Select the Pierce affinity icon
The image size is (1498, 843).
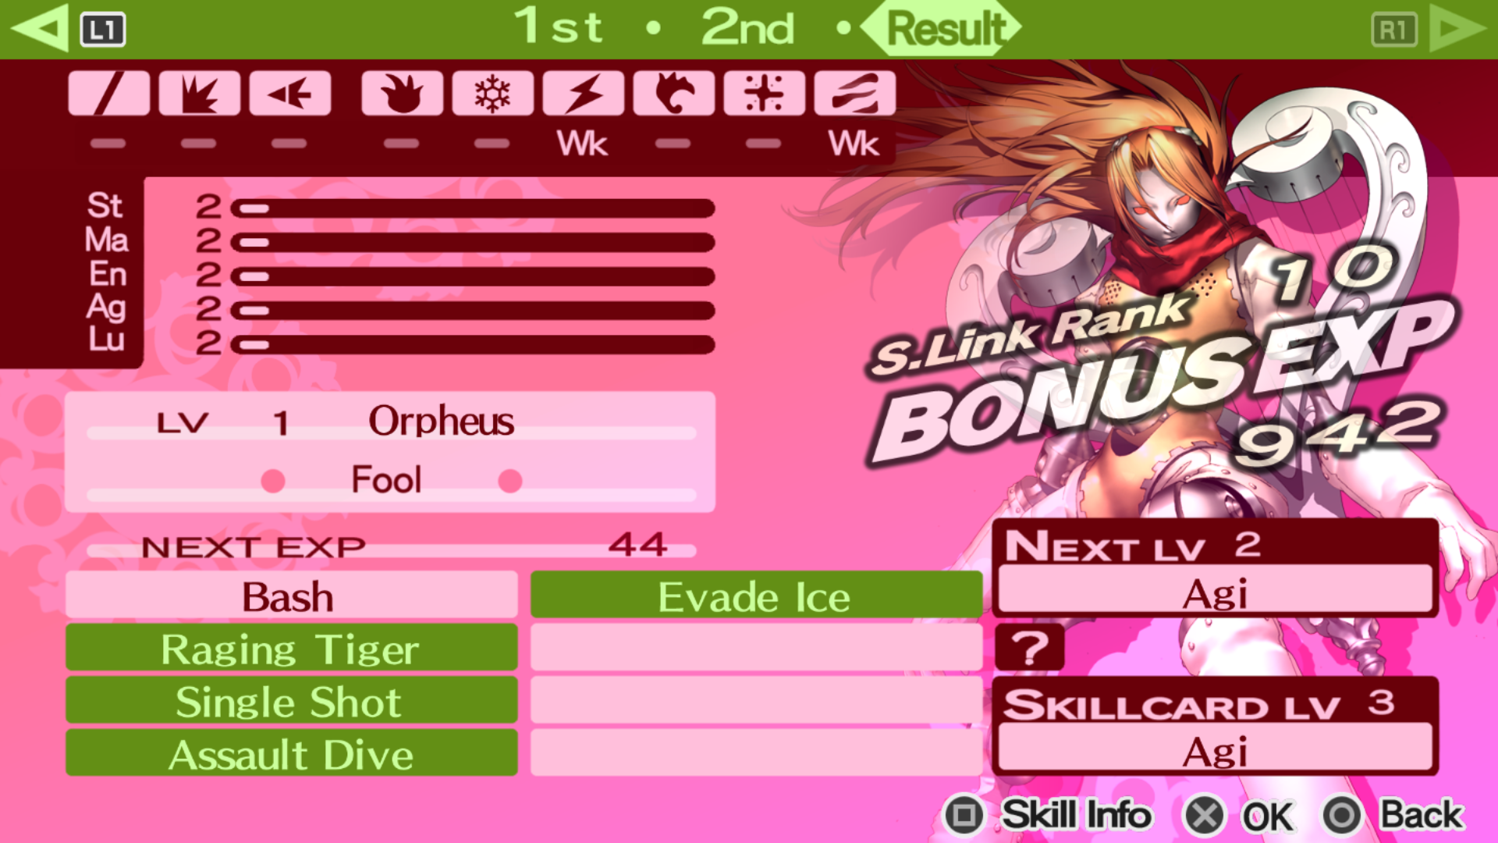pos(290,94)
